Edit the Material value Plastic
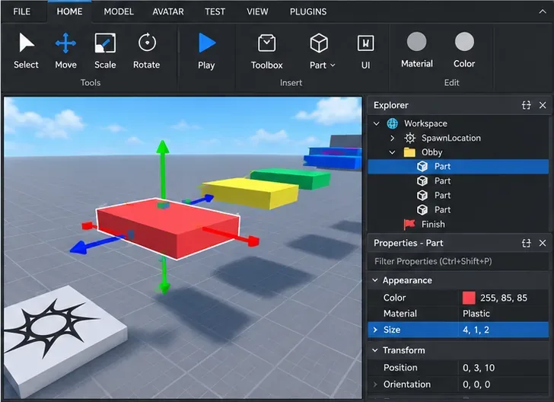 [x=476, y=314]
